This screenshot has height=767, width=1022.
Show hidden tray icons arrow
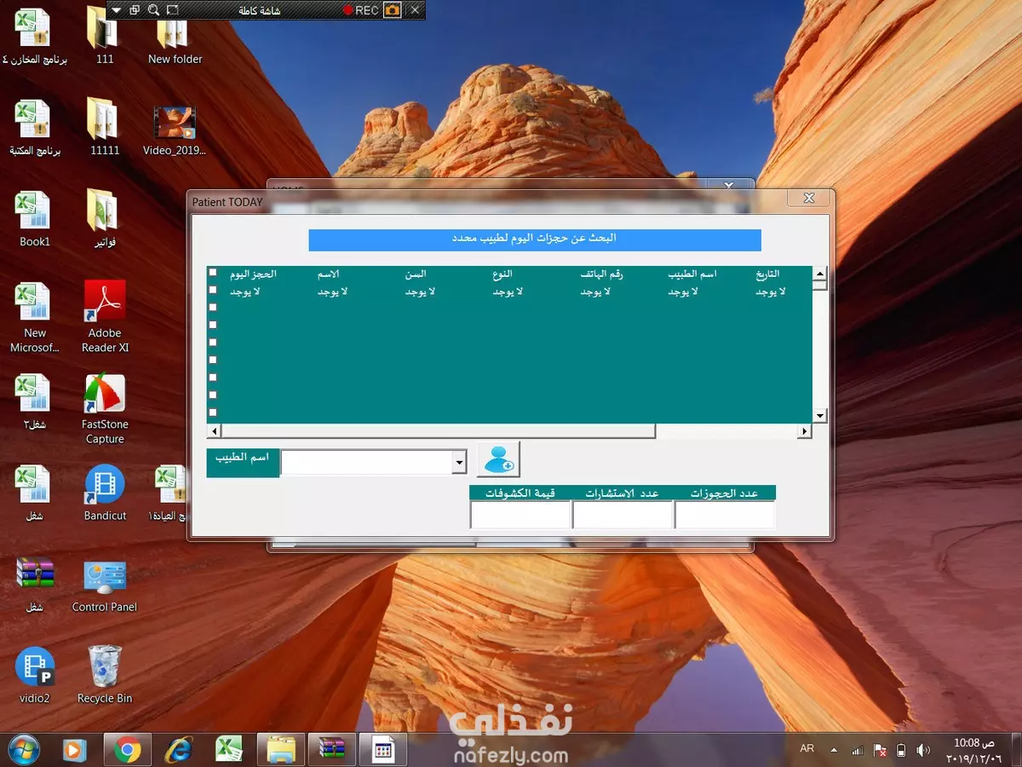click(x=833, y=750)
